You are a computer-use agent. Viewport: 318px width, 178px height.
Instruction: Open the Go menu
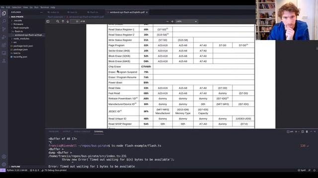pos(31,7)
